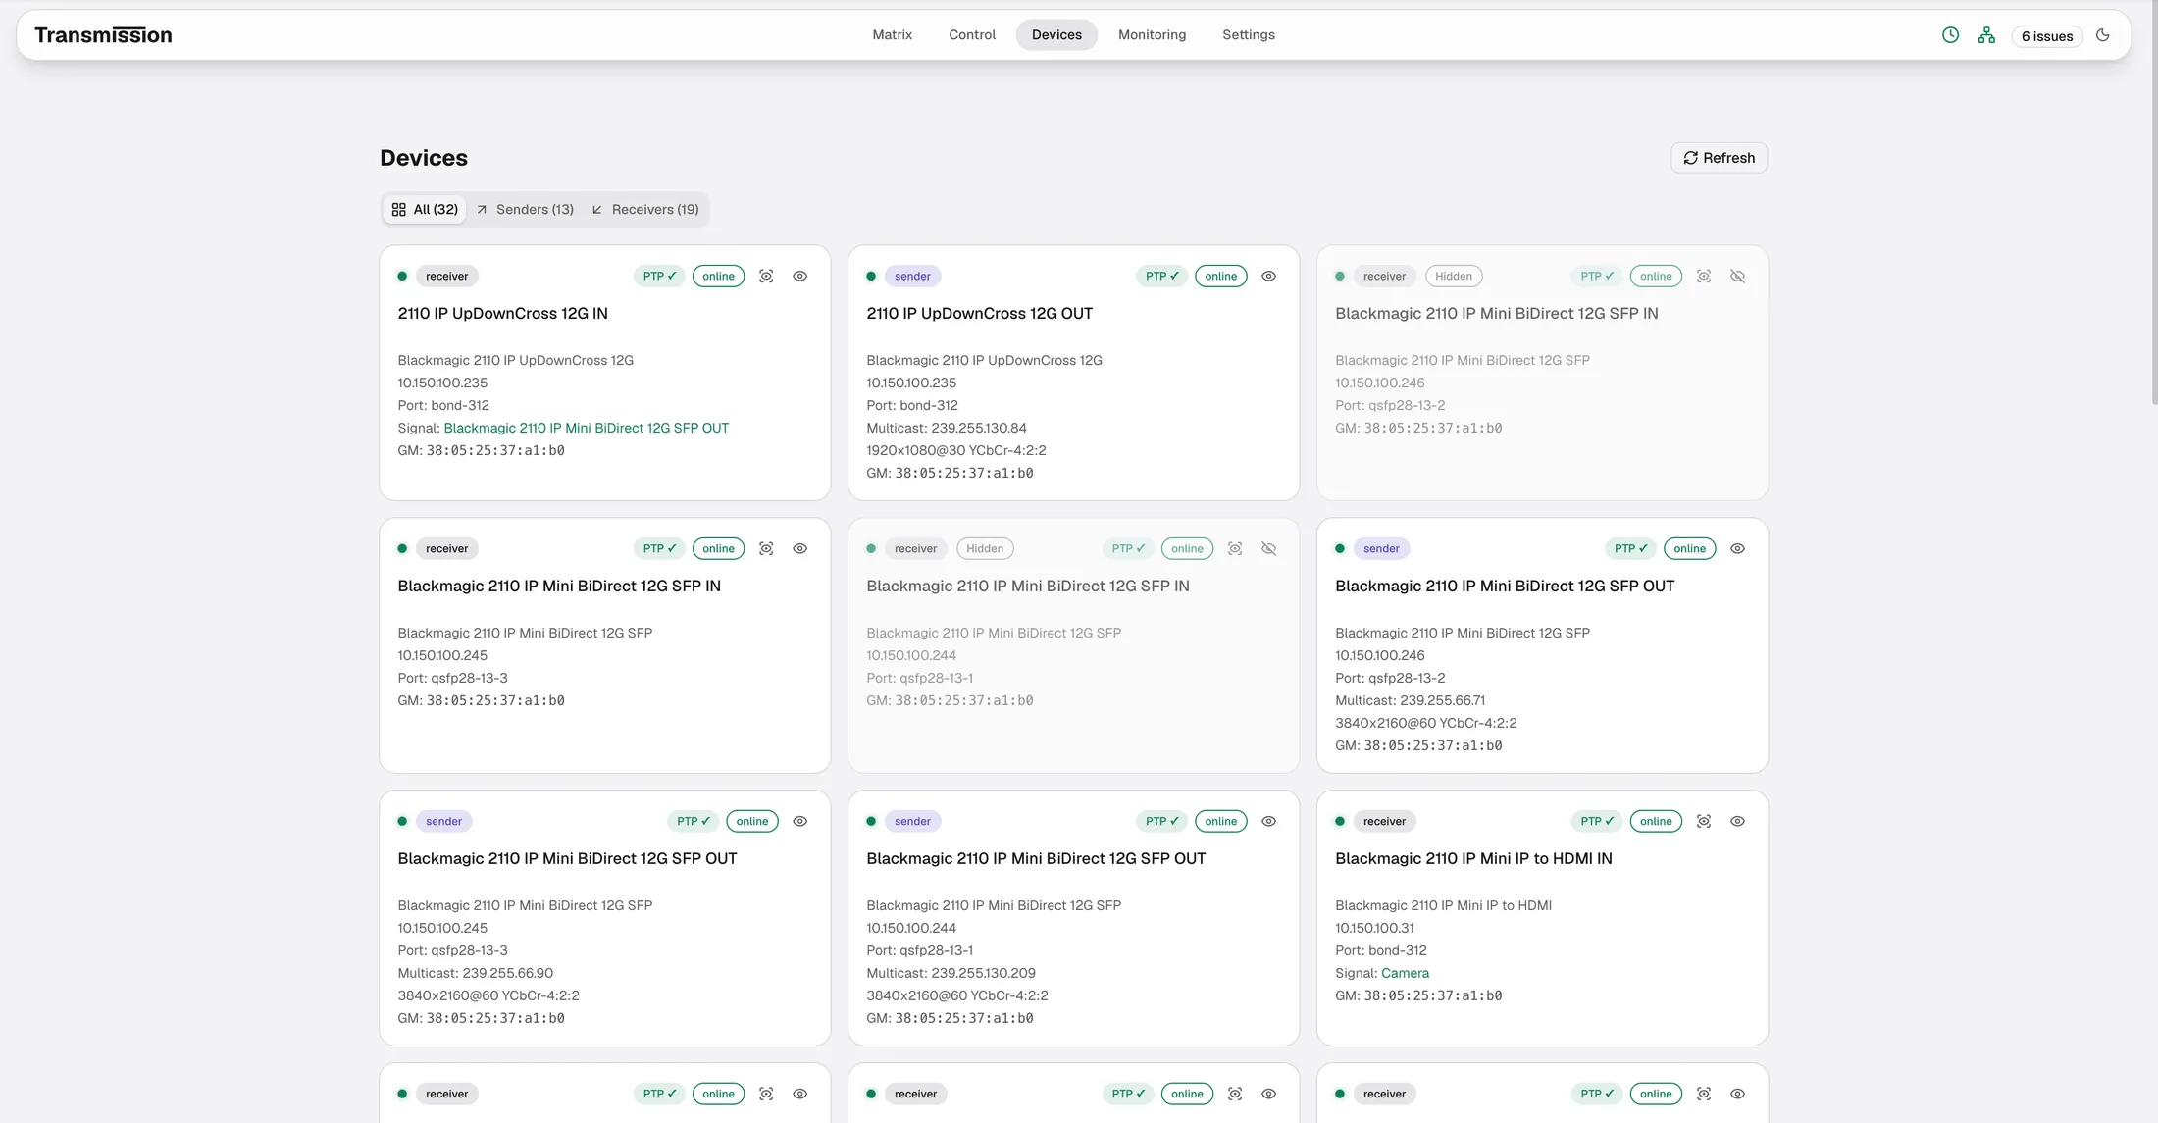Screen dimensions: 2158x1123
Task: Click the page vertical scrollbar
Action: click(x=2154, y=201)
